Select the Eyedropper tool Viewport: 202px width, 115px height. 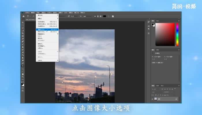point(23,39)
